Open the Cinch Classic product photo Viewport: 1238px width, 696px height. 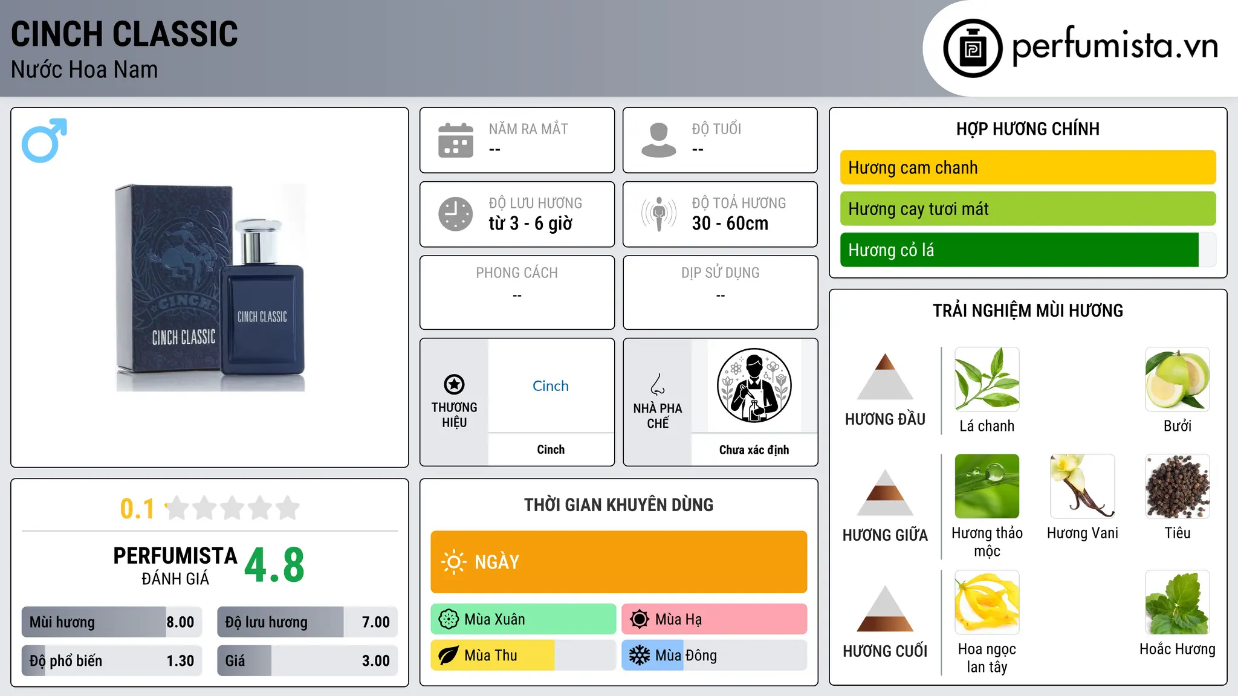click(210, 288)
